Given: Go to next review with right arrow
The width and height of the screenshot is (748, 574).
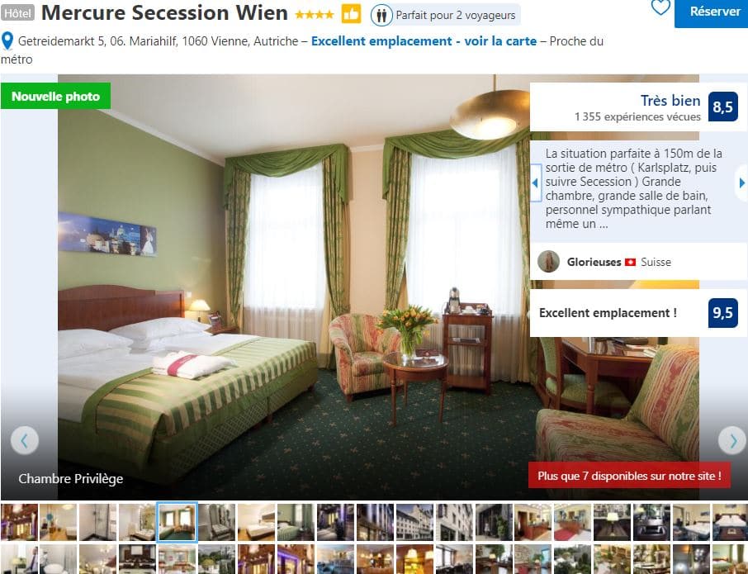Looking at the screenshot, I should tap(741, 183).
